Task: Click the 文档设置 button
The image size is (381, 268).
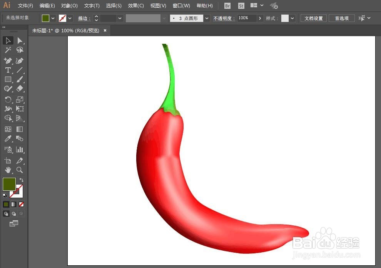Action: pos(313,18)
